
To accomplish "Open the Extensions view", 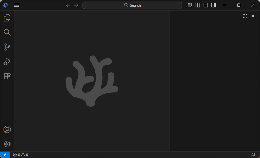I will pos(7,76).
